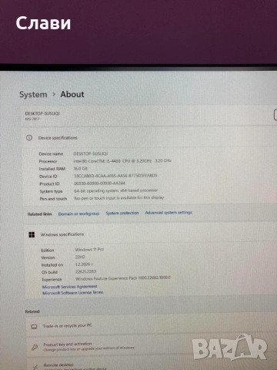Click the Windows logo beside Windows specifications
Image resolution: width=277 pixels, height=370 pixels.
click(32, 234)
